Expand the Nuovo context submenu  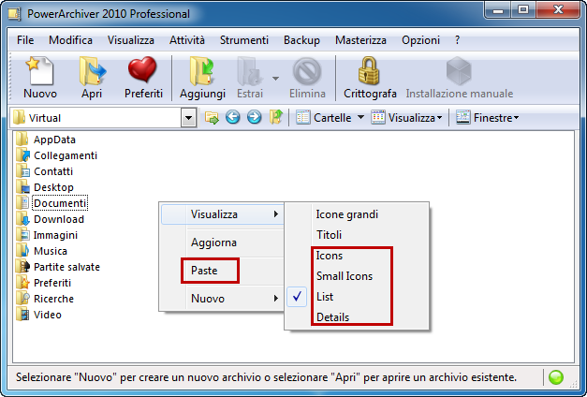pyautogui.click(x=276, y=298)
